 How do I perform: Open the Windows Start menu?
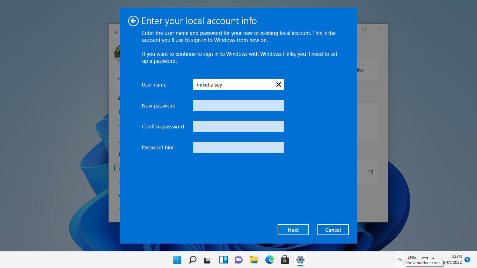pos(177,260)
